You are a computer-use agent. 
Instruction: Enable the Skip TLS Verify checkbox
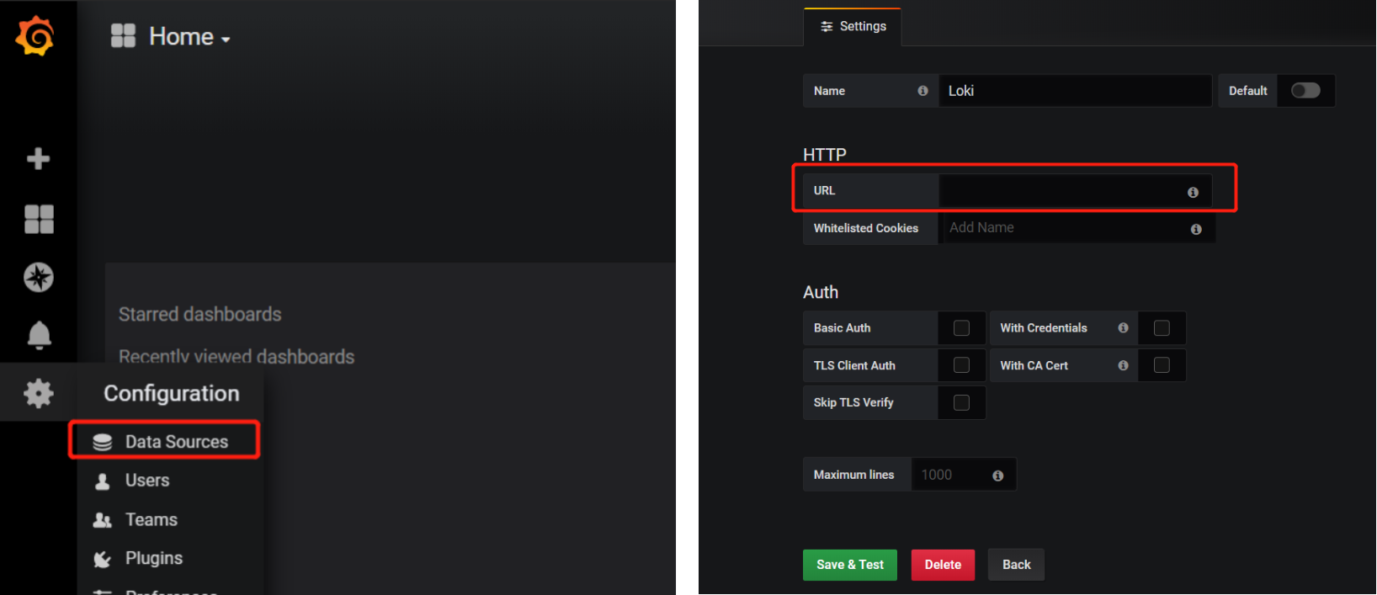point(961,402)
